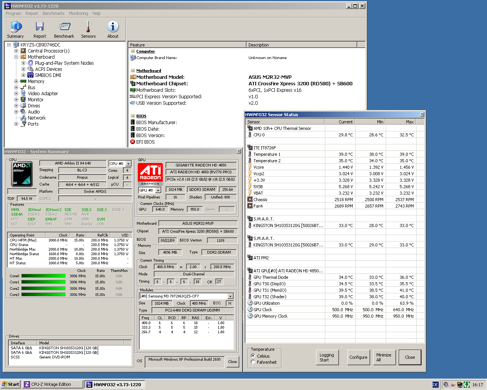487x390 pixels.
Task: Click the ATI Radeon Graphics logo
Action: coord(150,174)
